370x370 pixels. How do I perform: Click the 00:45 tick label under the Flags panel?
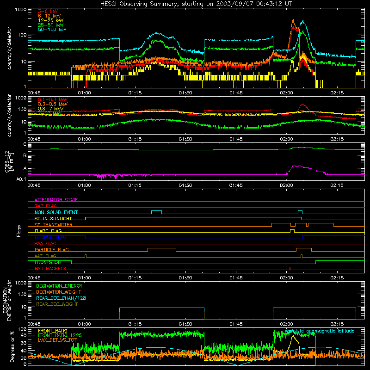click(34, 278)
